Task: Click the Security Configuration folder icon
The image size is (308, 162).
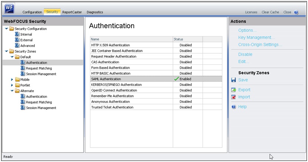Action: point(11,29)
